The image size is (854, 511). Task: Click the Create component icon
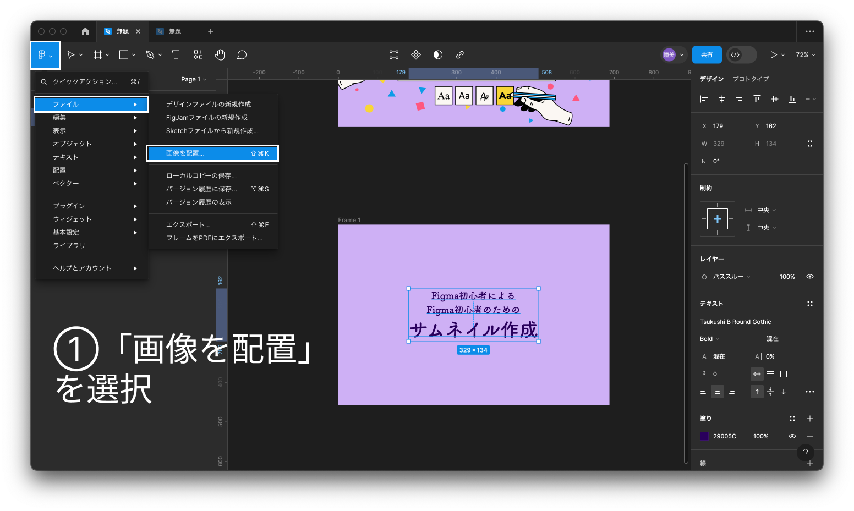[x=416, y=54]
